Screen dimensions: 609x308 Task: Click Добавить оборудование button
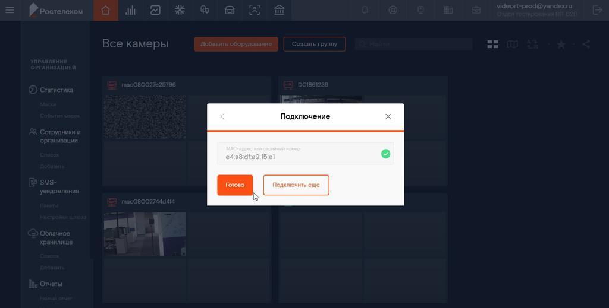tap(236, 44)
